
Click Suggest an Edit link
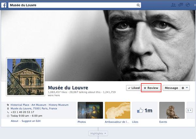pyautogui.click(x=31, y=121)
